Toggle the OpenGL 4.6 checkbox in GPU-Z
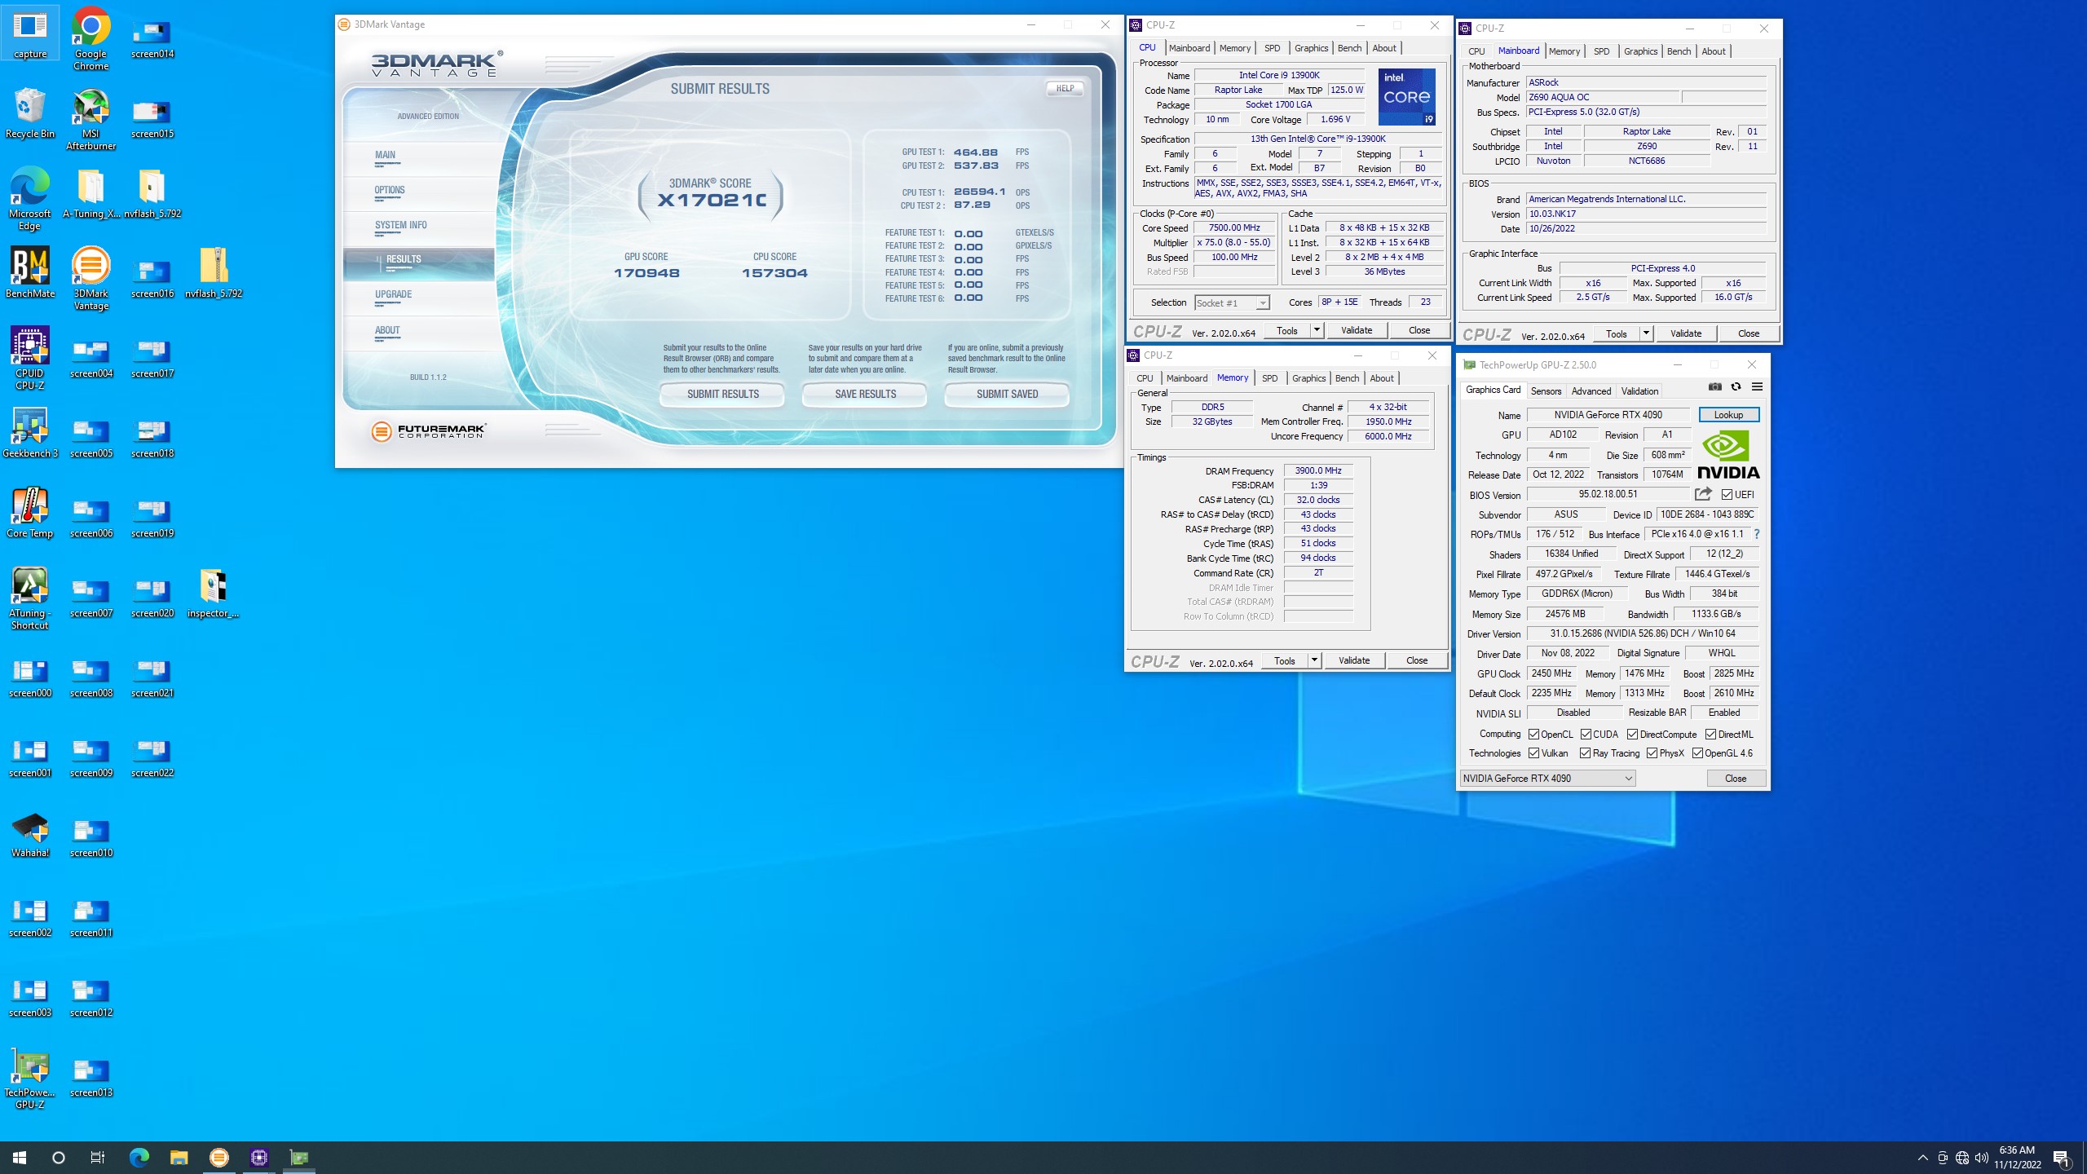The height and width of the screenshot is (1174, 2087). pos(1697,753)
